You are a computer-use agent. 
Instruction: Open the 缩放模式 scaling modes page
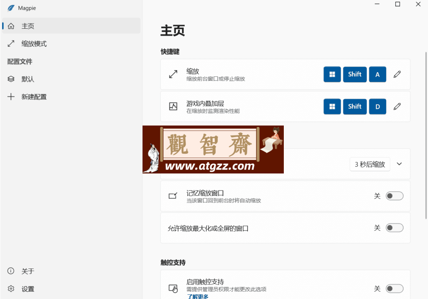[71, 43]
